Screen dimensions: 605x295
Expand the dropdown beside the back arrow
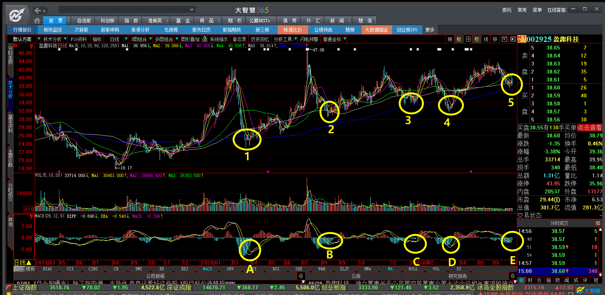(x=44, y=11)
